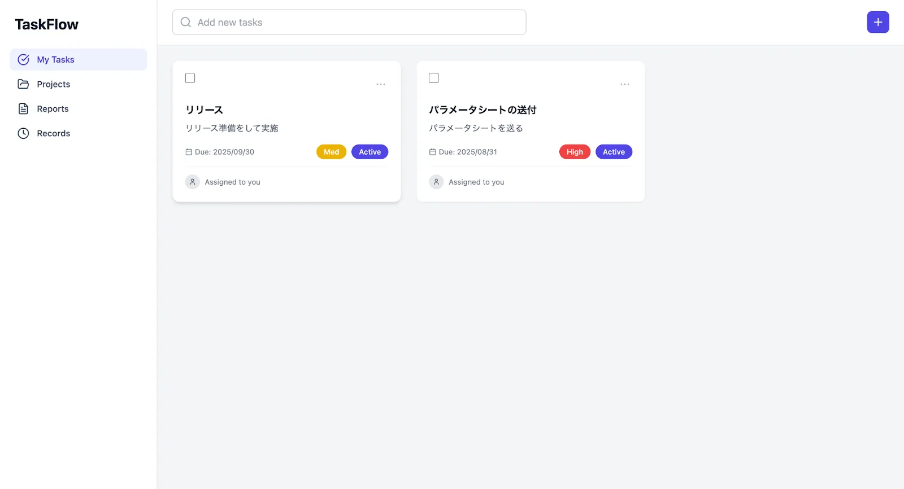Expand the options menu on パラメータシートの送付 card
The image size is (904, 489).
[x=624, y=84]
